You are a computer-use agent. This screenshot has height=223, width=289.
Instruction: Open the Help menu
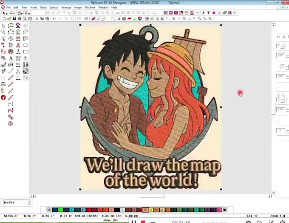click(114, 8)
